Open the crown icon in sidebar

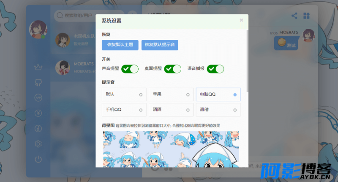click(x=38, y=67)
